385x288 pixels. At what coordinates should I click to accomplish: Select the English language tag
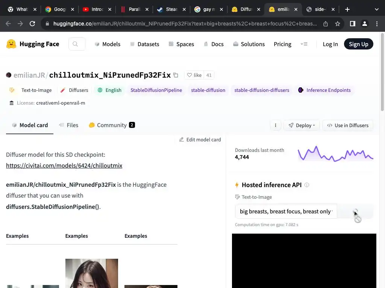[x=109, y=90]
